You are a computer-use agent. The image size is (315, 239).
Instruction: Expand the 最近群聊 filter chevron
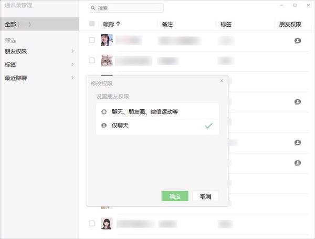coord(72,78)
